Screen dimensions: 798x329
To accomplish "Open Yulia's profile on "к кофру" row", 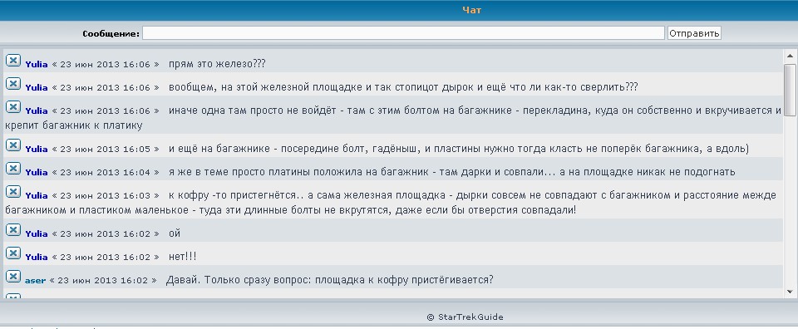I will coord(36,196).
